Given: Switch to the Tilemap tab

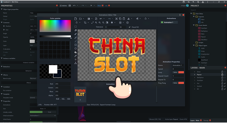Looking at the screenshot, I should [206, 120].
